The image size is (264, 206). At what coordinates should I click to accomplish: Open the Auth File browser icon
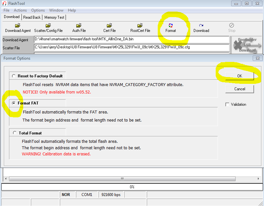coord(79,25)
